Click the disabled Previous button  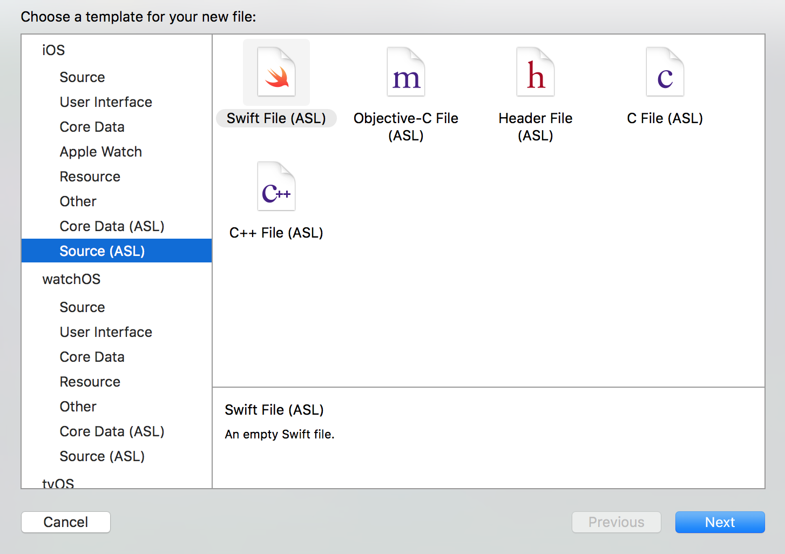pos(617,522)
